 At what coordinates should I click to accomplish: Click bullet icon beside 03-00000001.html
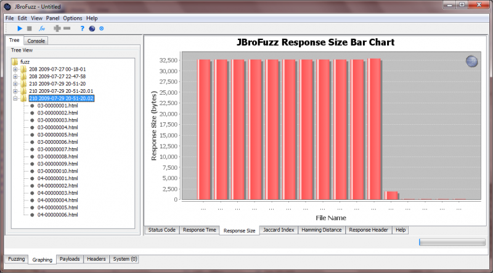point(32,106)
